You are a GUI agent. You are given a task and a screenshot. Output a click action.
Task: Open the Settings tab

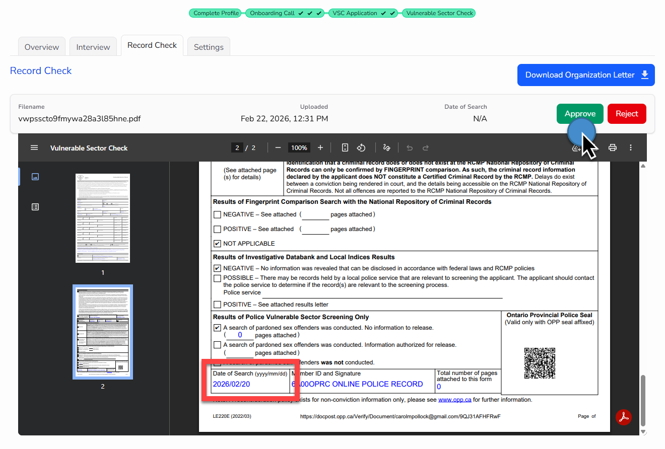pyautogui.click(x=209, y=47)
